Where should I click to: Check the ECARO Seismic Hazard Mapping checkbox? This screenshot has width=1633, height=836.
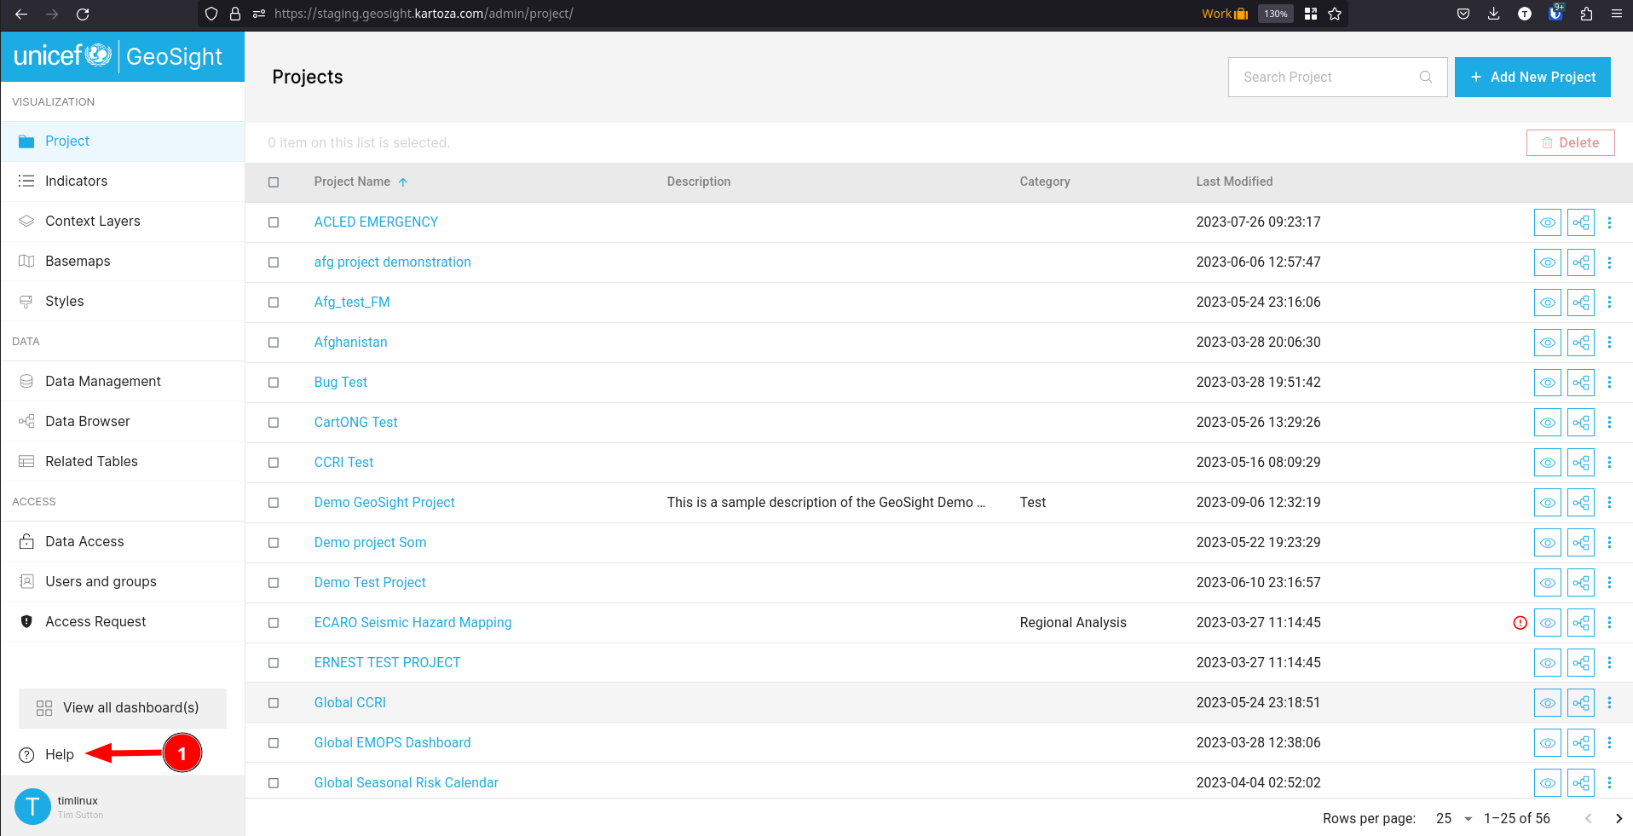[274, 623]
